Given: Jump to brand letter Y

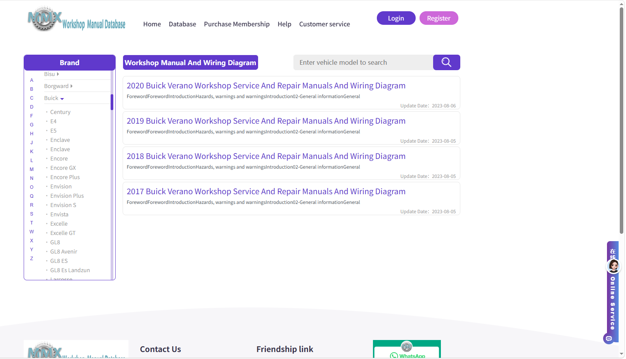Looking at the screenshot, I should 32,250.
